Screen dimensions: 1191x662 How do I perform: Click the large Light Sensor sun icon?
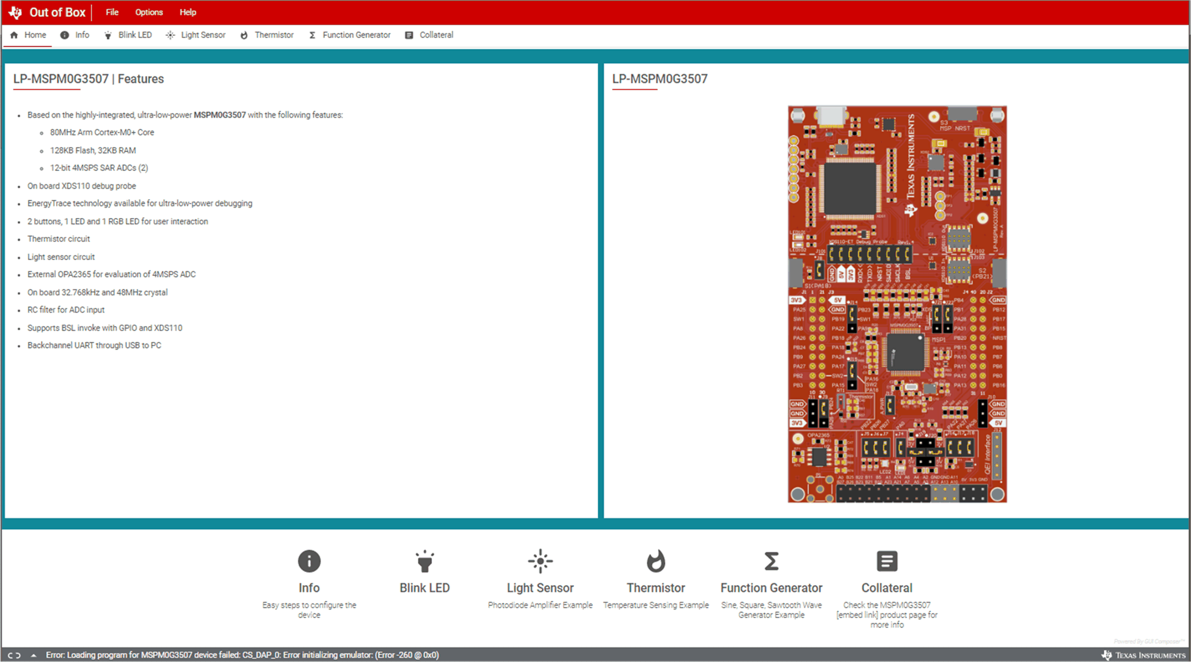[541, 561]
